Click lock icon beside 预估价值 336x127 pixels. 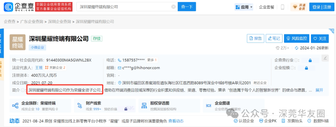126,109
